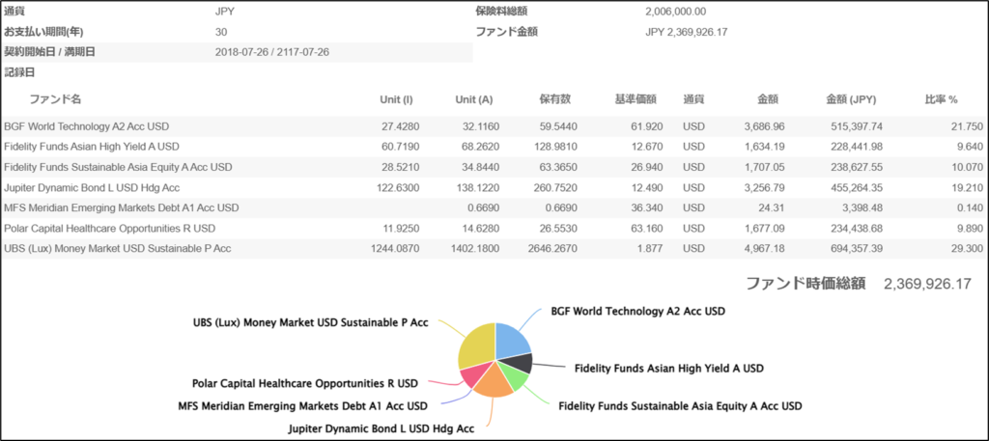
Task: Click the 通貨 column header in the fund table
Action: (693, 98)
